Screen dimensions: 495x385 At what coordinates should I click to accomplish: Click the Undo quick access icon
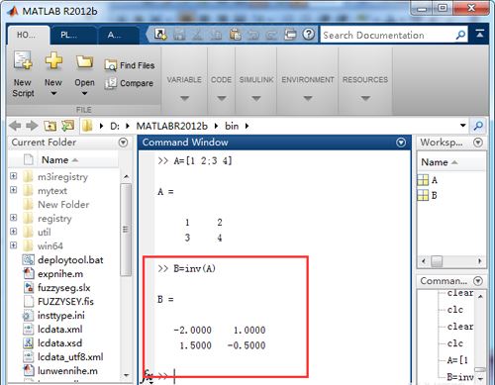pyautogui.click(x=253, y=34)
